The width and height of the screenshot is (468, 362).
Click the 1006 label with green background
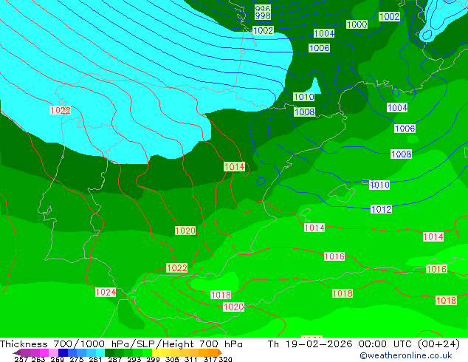[x=319, y=48]
